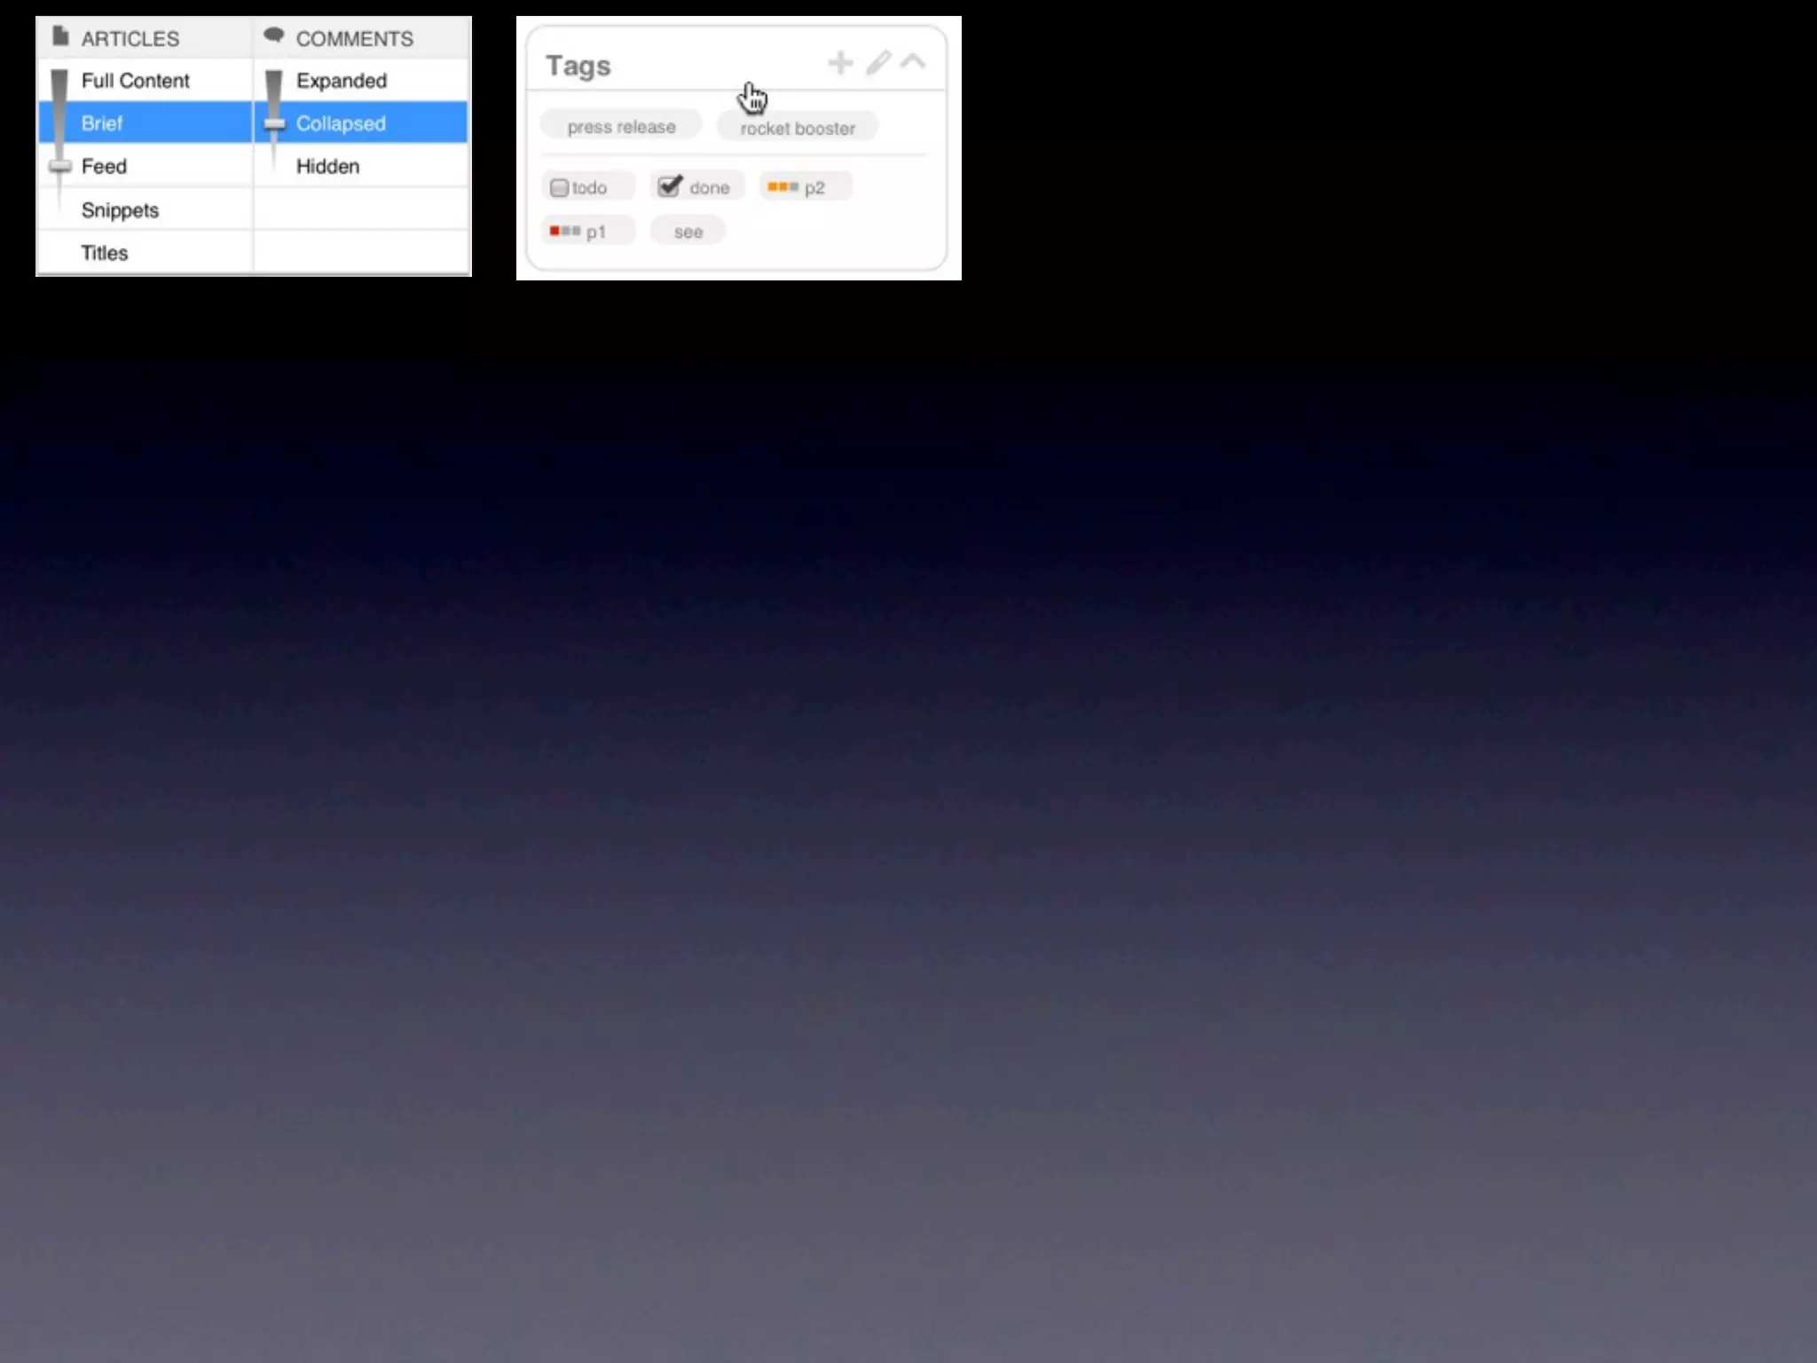Set comments to Collapsed

coord(361,122)
